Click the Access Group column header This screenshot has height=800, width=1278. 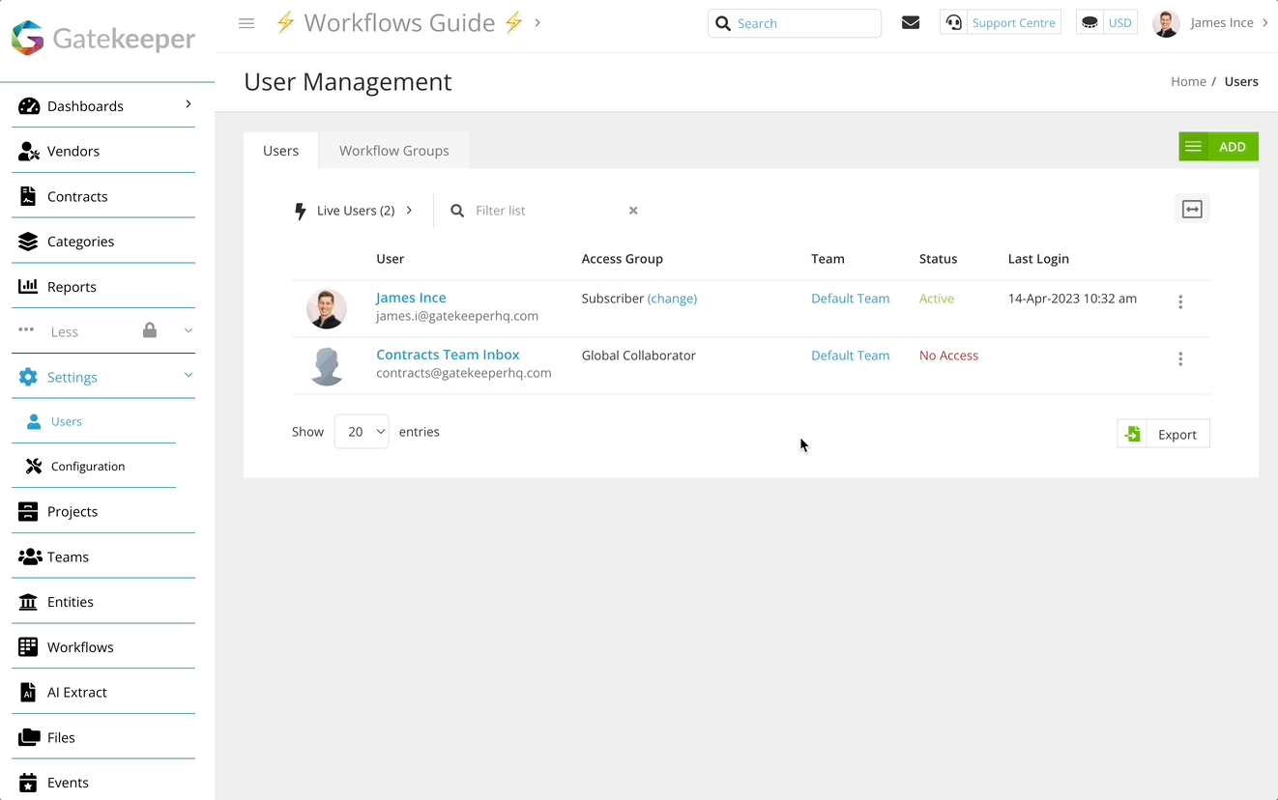click(x=622, y=259)
